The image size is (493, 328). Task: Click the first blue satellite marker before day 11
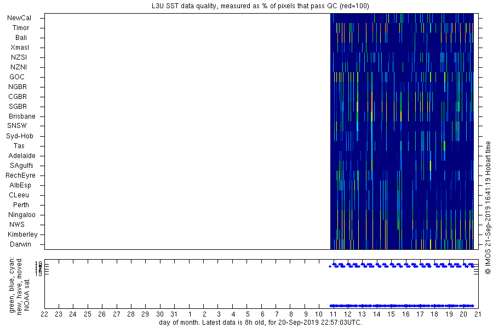click(330, 266)
